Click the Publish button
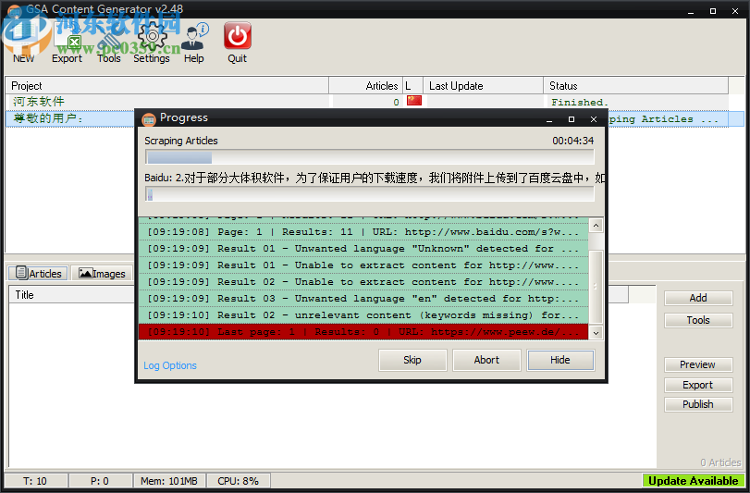This screenshot has width=750, height=493. click(x=698, y=404)
